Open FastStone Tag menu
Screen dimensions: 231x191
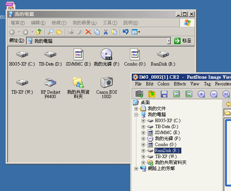point(207,84)
